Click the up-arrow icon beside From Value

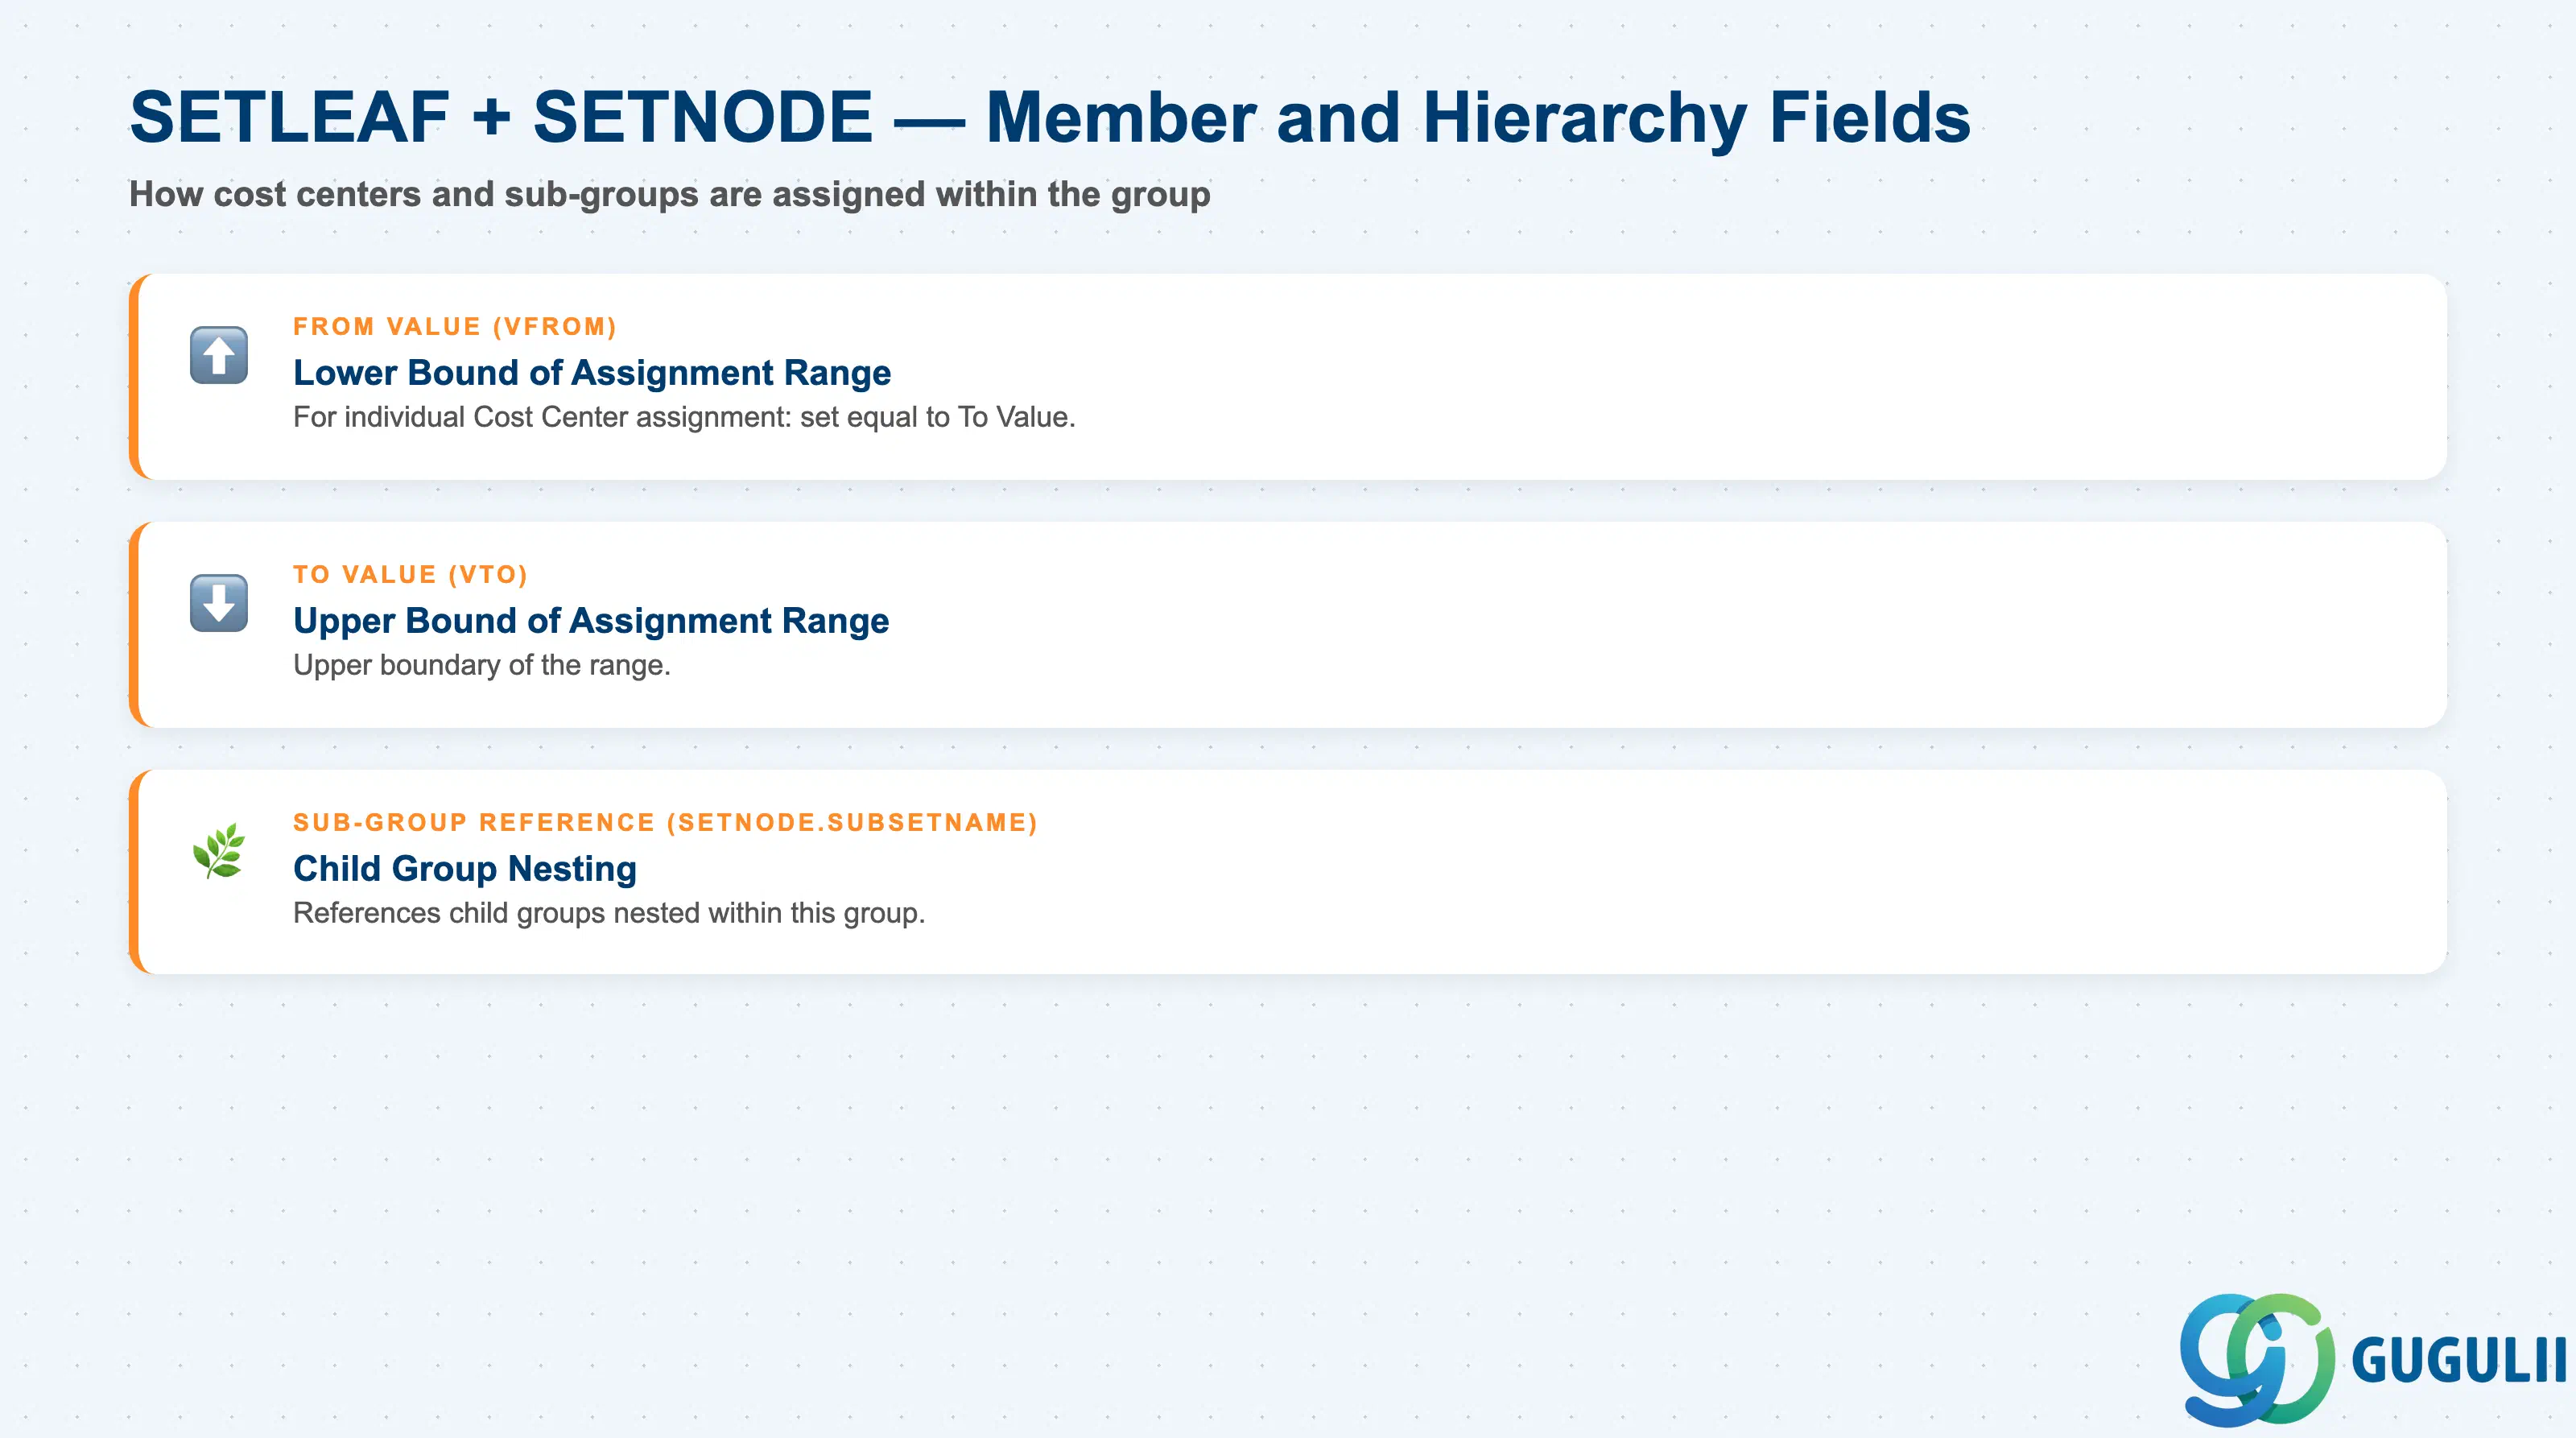click(219, 355)
